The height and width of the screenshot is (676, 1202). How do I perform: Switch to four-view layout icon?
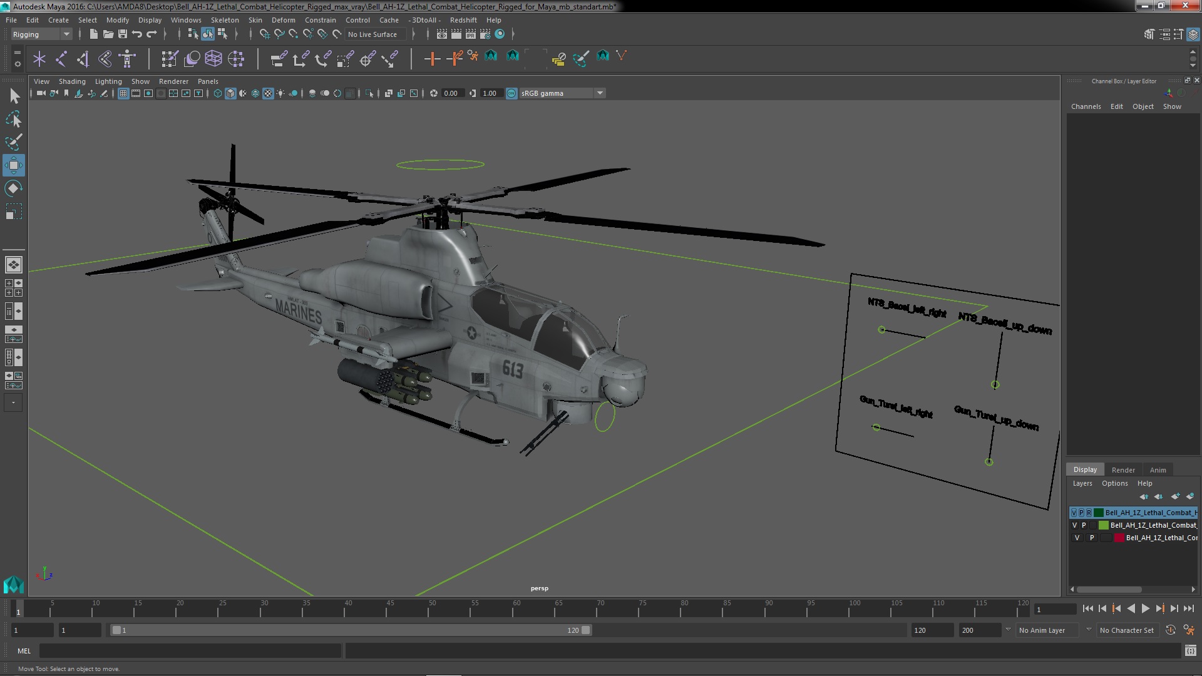click(x=13, y=288)
